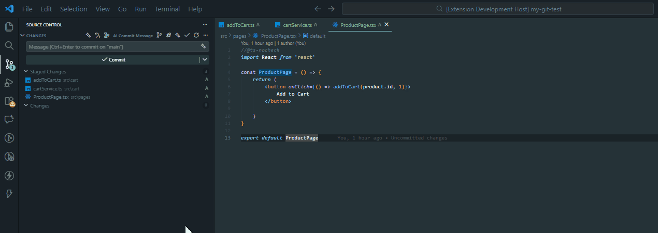Click the 'Add to Cart' text in code

pos(293,94)
